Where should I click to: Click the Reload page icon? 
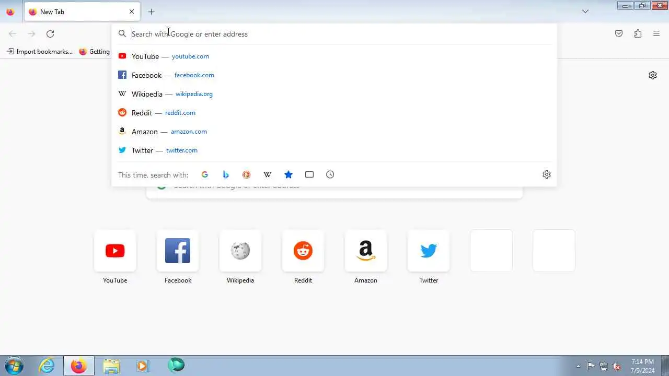[50, 34]
